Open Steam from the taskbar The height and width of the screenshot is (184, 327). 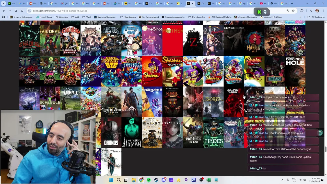[x=156, y=180]
